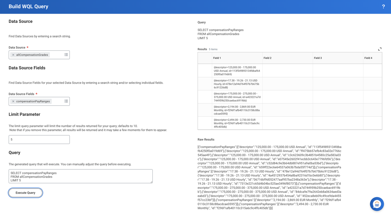The width and height of the screenshot is (391, 218).
Task: Open the Data Source Fields prompt list icon
Action: point(66,101)
